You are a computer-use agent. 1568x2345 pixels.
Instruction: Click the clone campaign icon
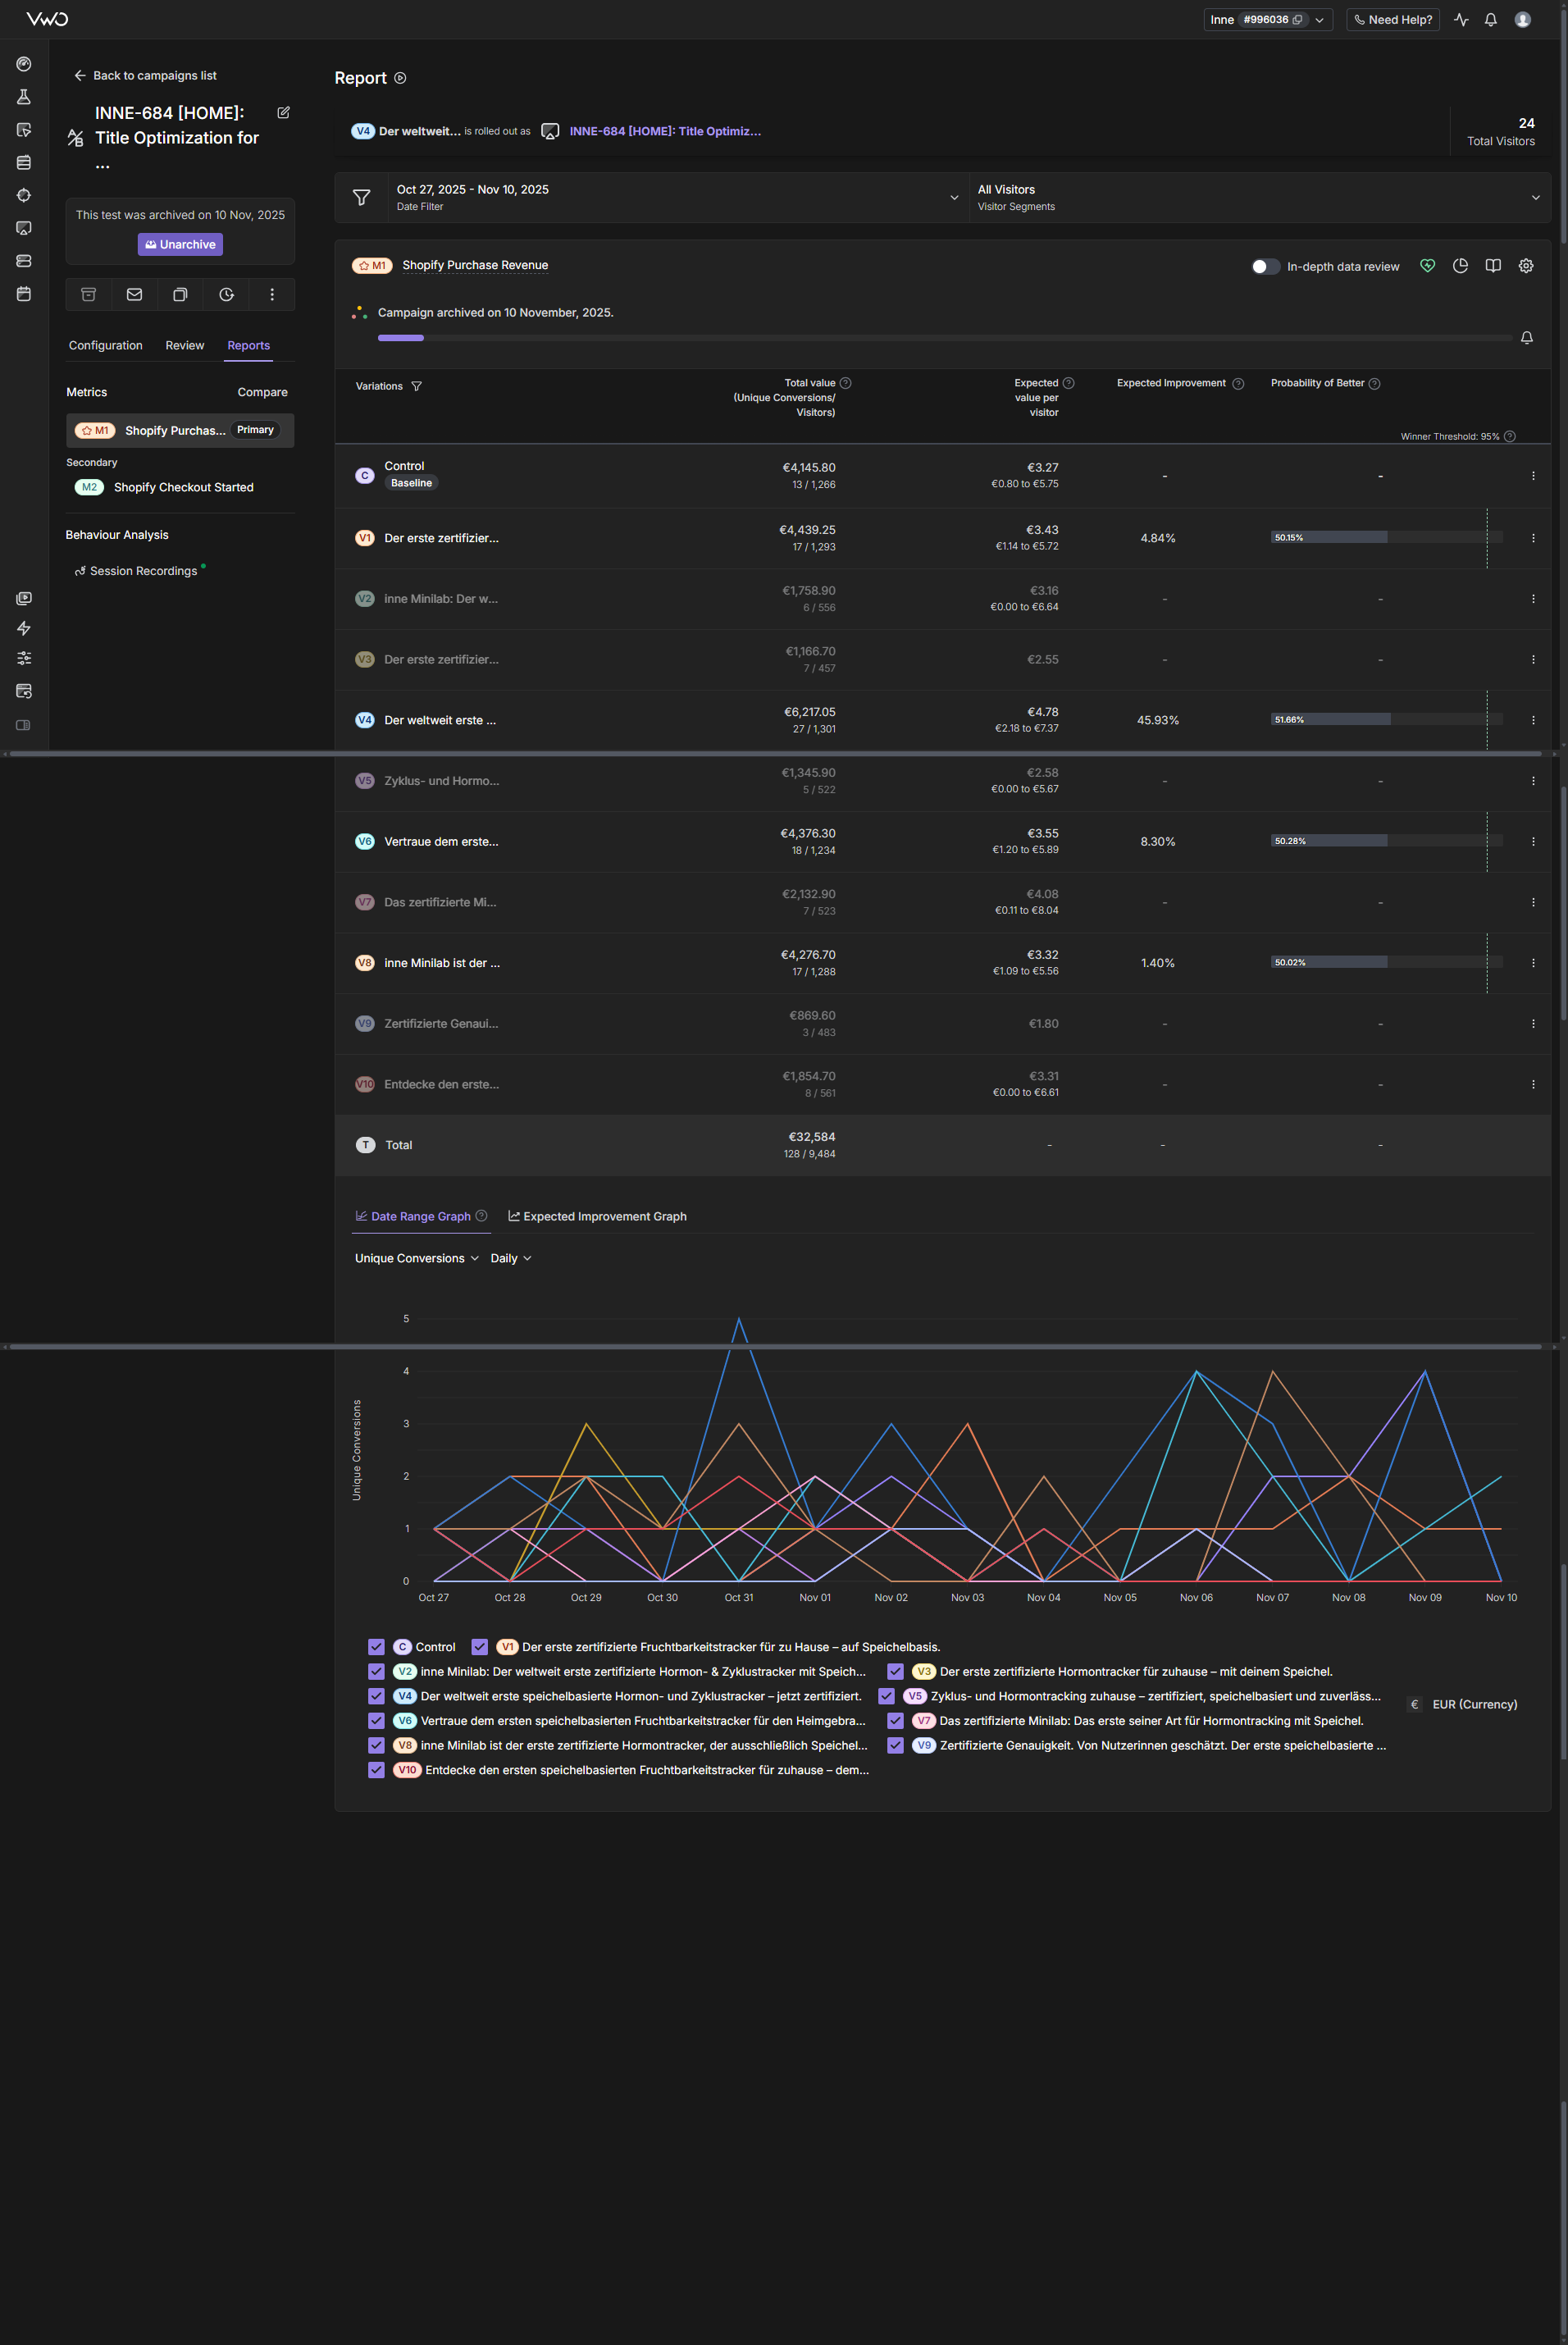[x=180, y=294]
